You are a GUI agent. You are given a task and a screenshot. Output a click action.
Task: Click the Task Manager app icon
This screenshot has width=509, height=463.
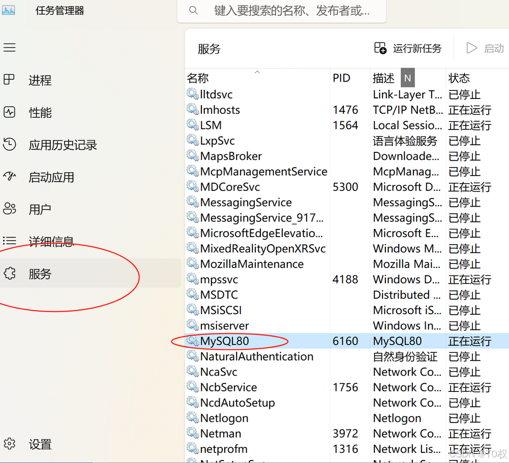tap(9, 10)
